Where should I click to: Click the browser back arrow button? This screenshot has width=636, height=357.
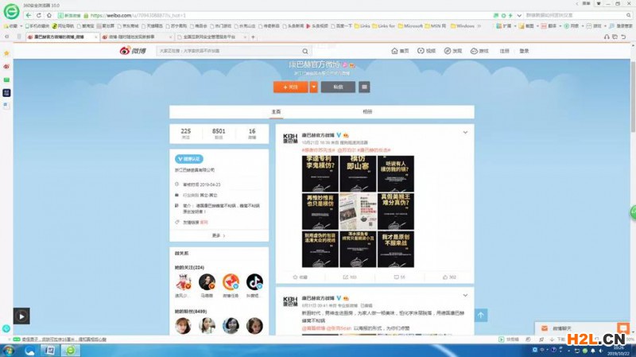[29, 15]
